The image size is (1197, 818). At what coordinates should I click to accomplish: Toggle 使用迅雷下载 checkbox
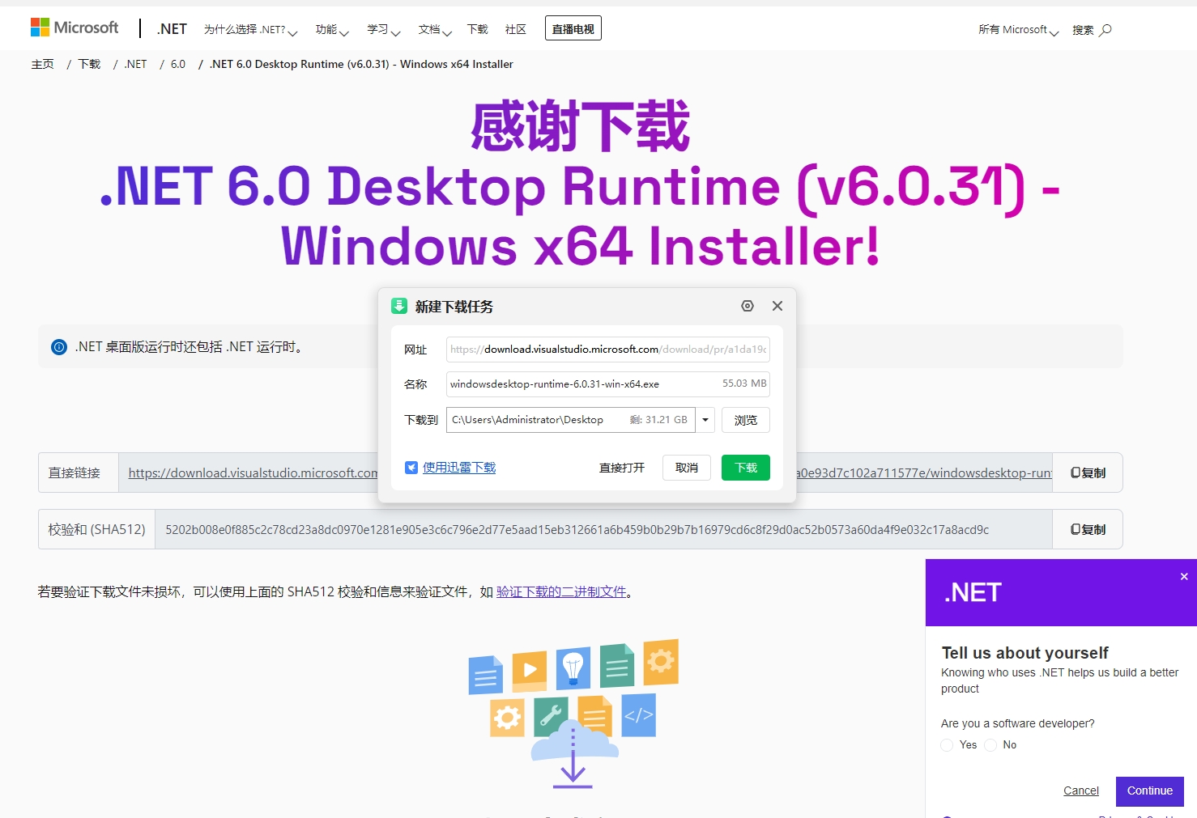tap(411, 468)
